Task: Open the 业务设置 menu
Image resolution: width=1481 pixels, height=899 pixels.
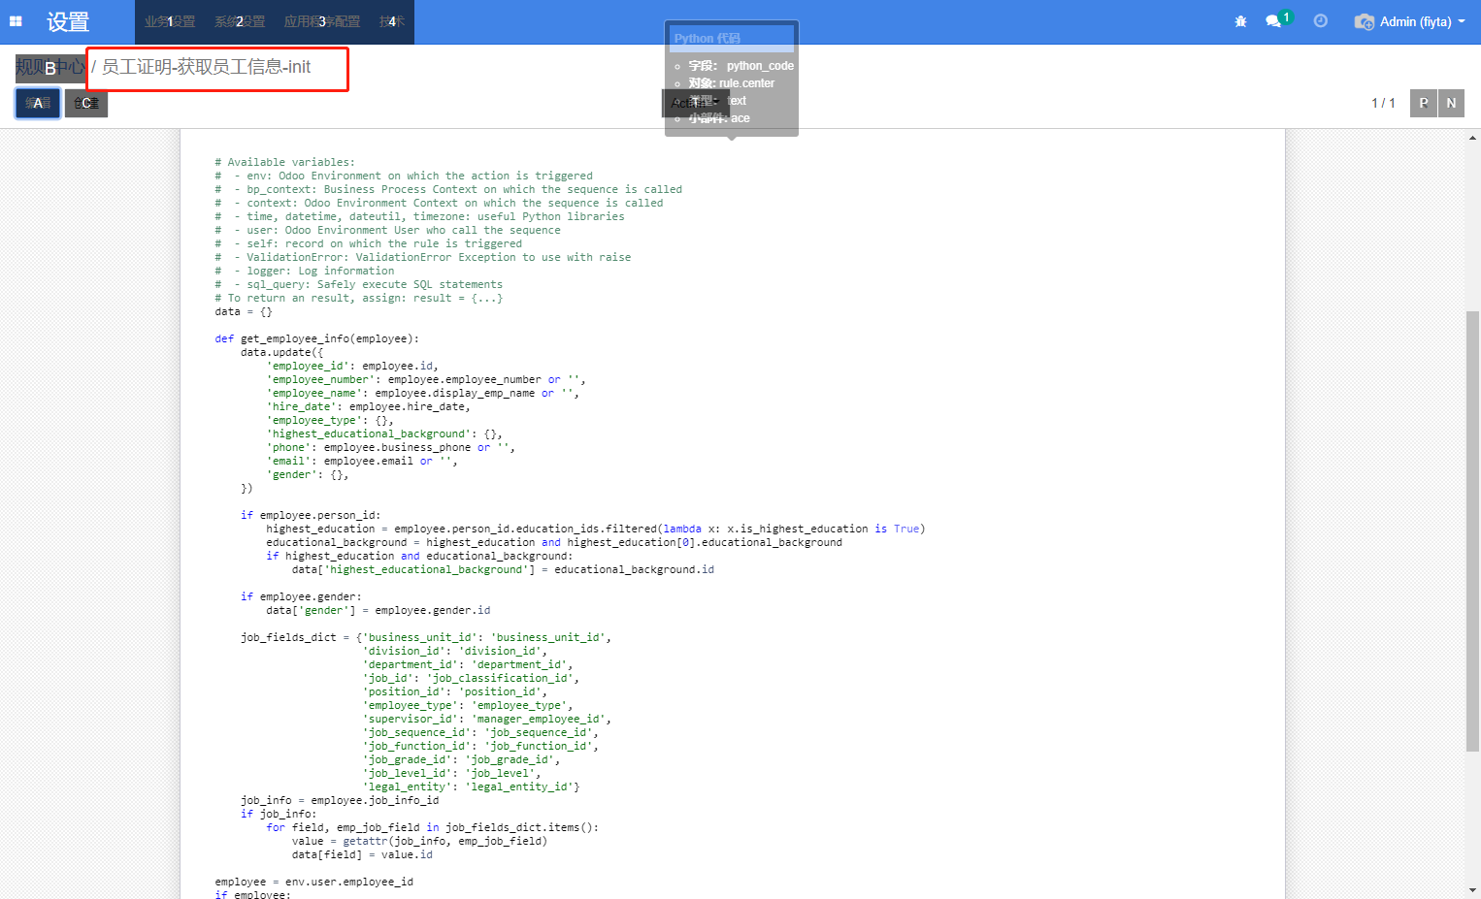Action: pos(170,21)
